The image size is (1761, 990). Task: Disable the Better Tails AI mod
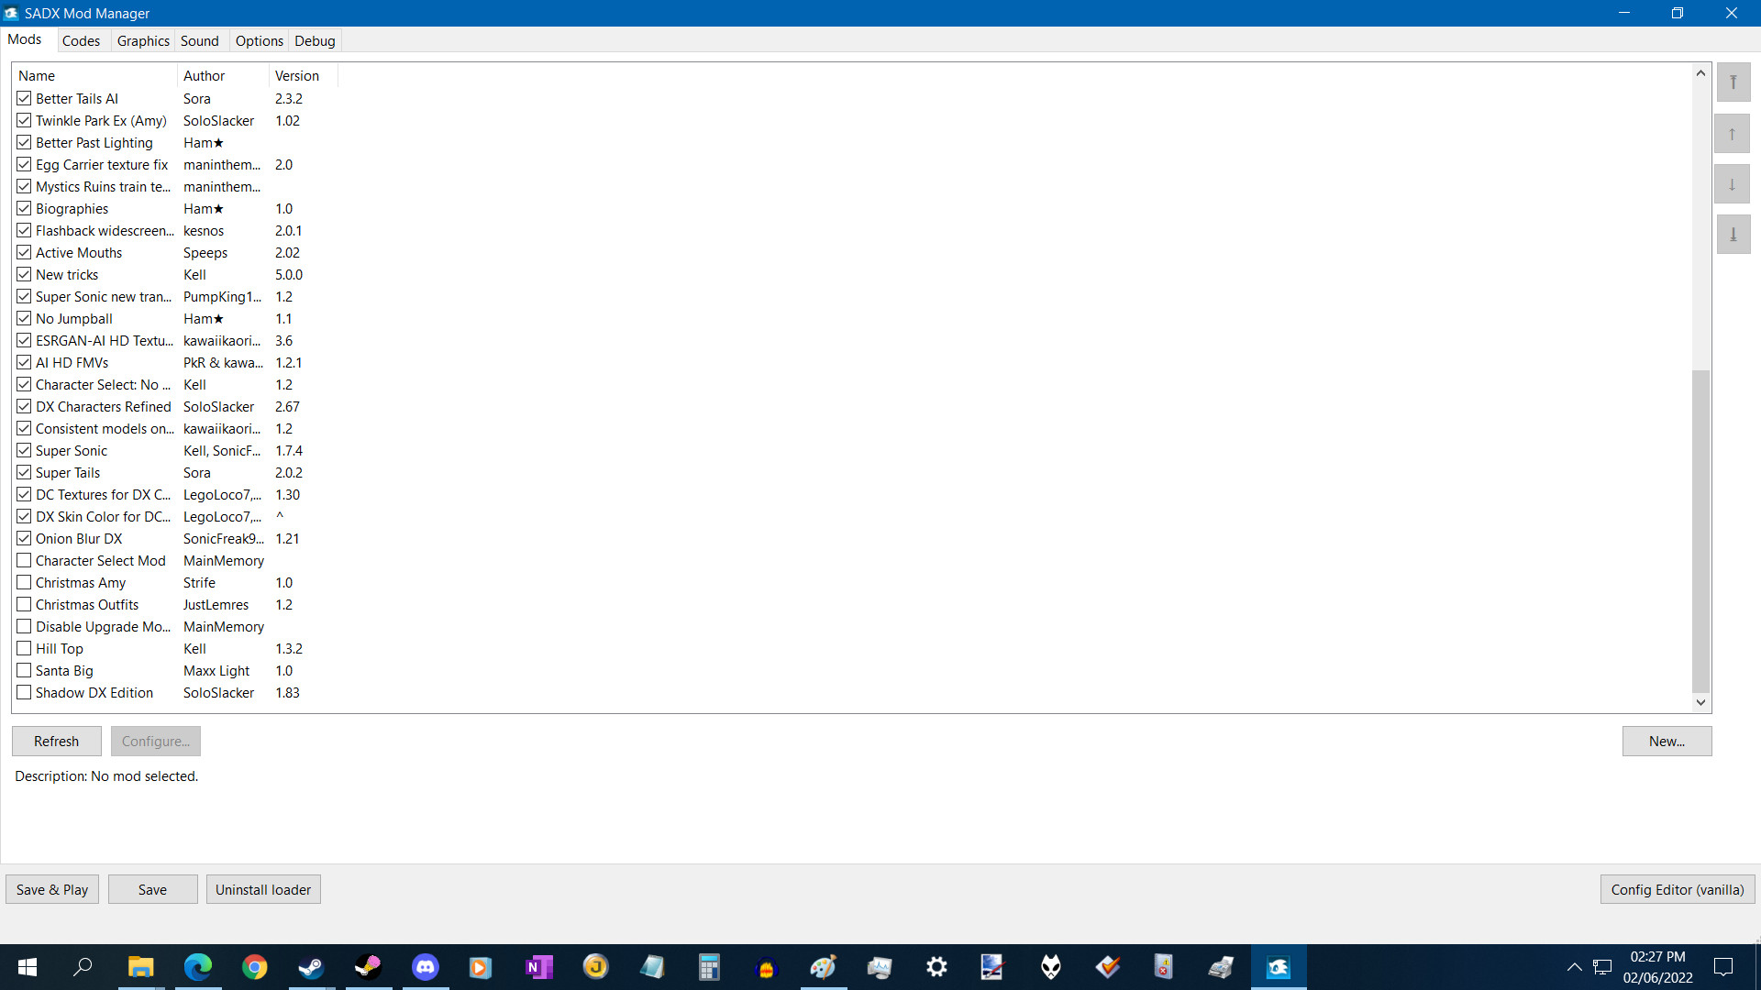point(24,98)
